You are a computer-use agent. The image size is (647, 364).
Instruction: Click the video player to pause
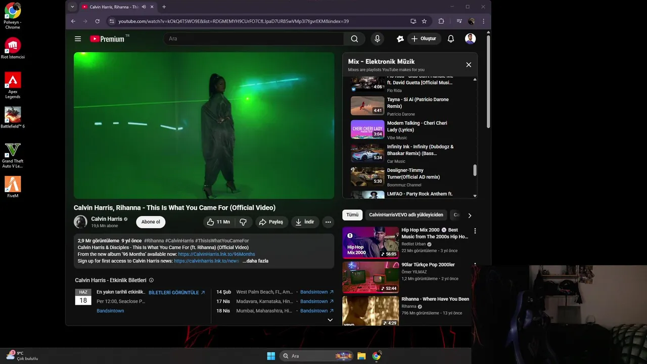click(204, 125)
